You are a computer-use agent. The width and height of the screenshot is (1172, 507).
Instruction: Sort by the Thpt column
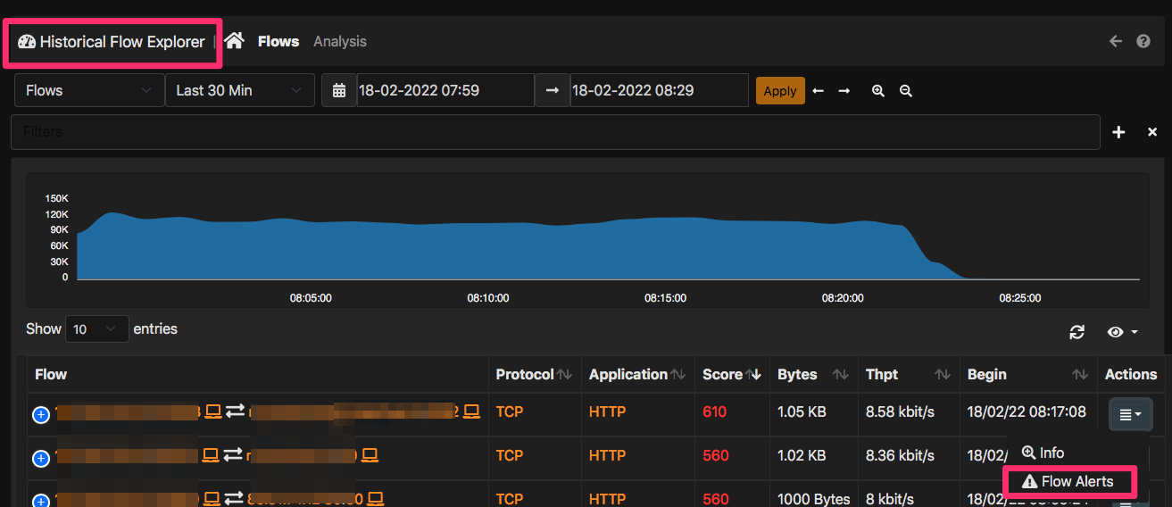[x=908, y=375]
